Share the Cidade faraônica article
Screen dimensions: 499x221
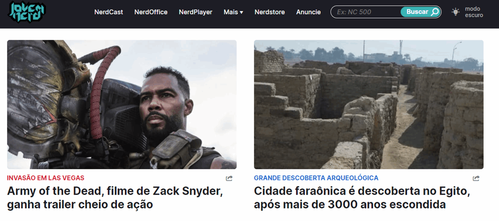(x=476, y=179)
